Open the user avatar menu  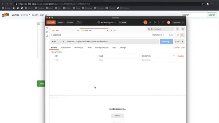[169, 23]
